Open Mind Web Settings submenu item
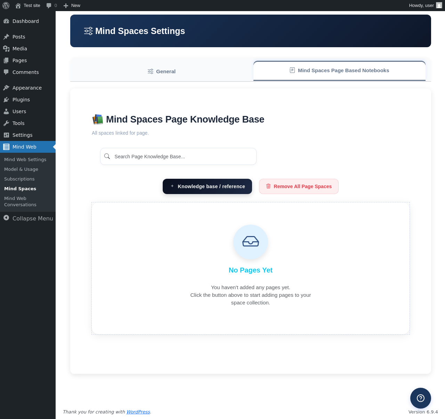The image size is (445, 419). 25,159
